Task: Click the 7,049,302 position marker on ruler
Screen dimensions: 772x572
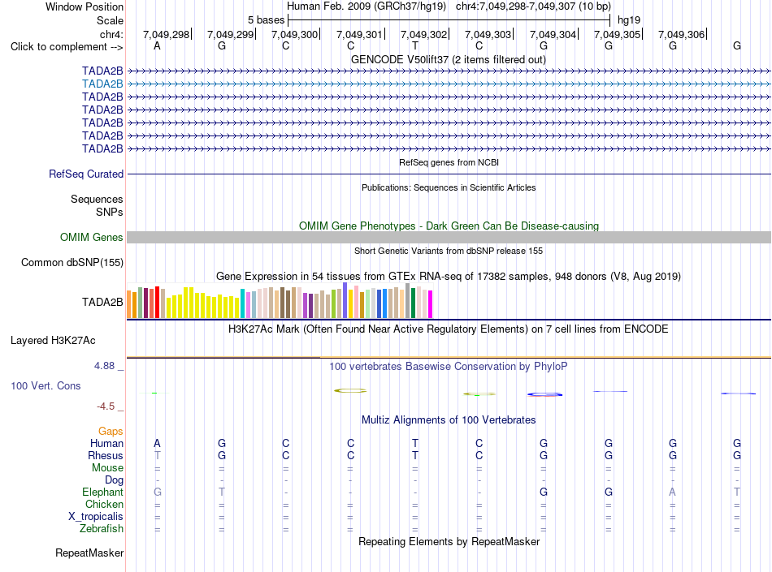Action: click(423, 34)
